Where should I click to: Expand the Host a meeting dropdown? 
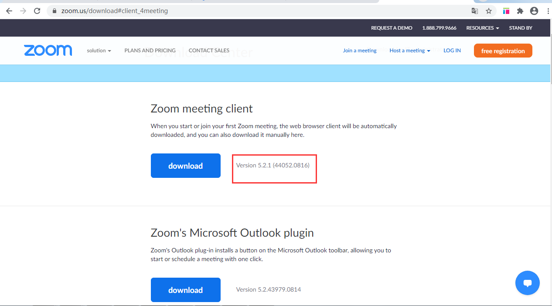(409, 51)
